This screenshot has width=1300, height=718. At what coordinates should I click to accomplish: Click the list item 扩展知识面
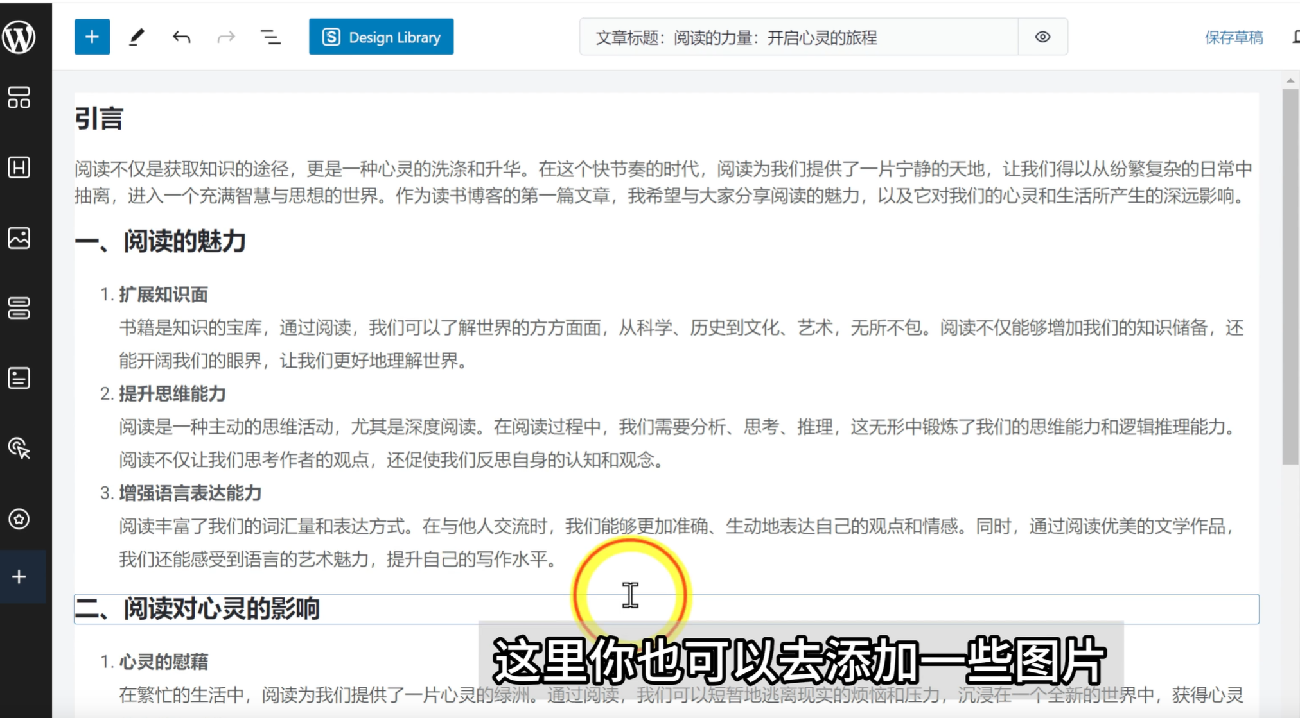[x=163, y=295]
